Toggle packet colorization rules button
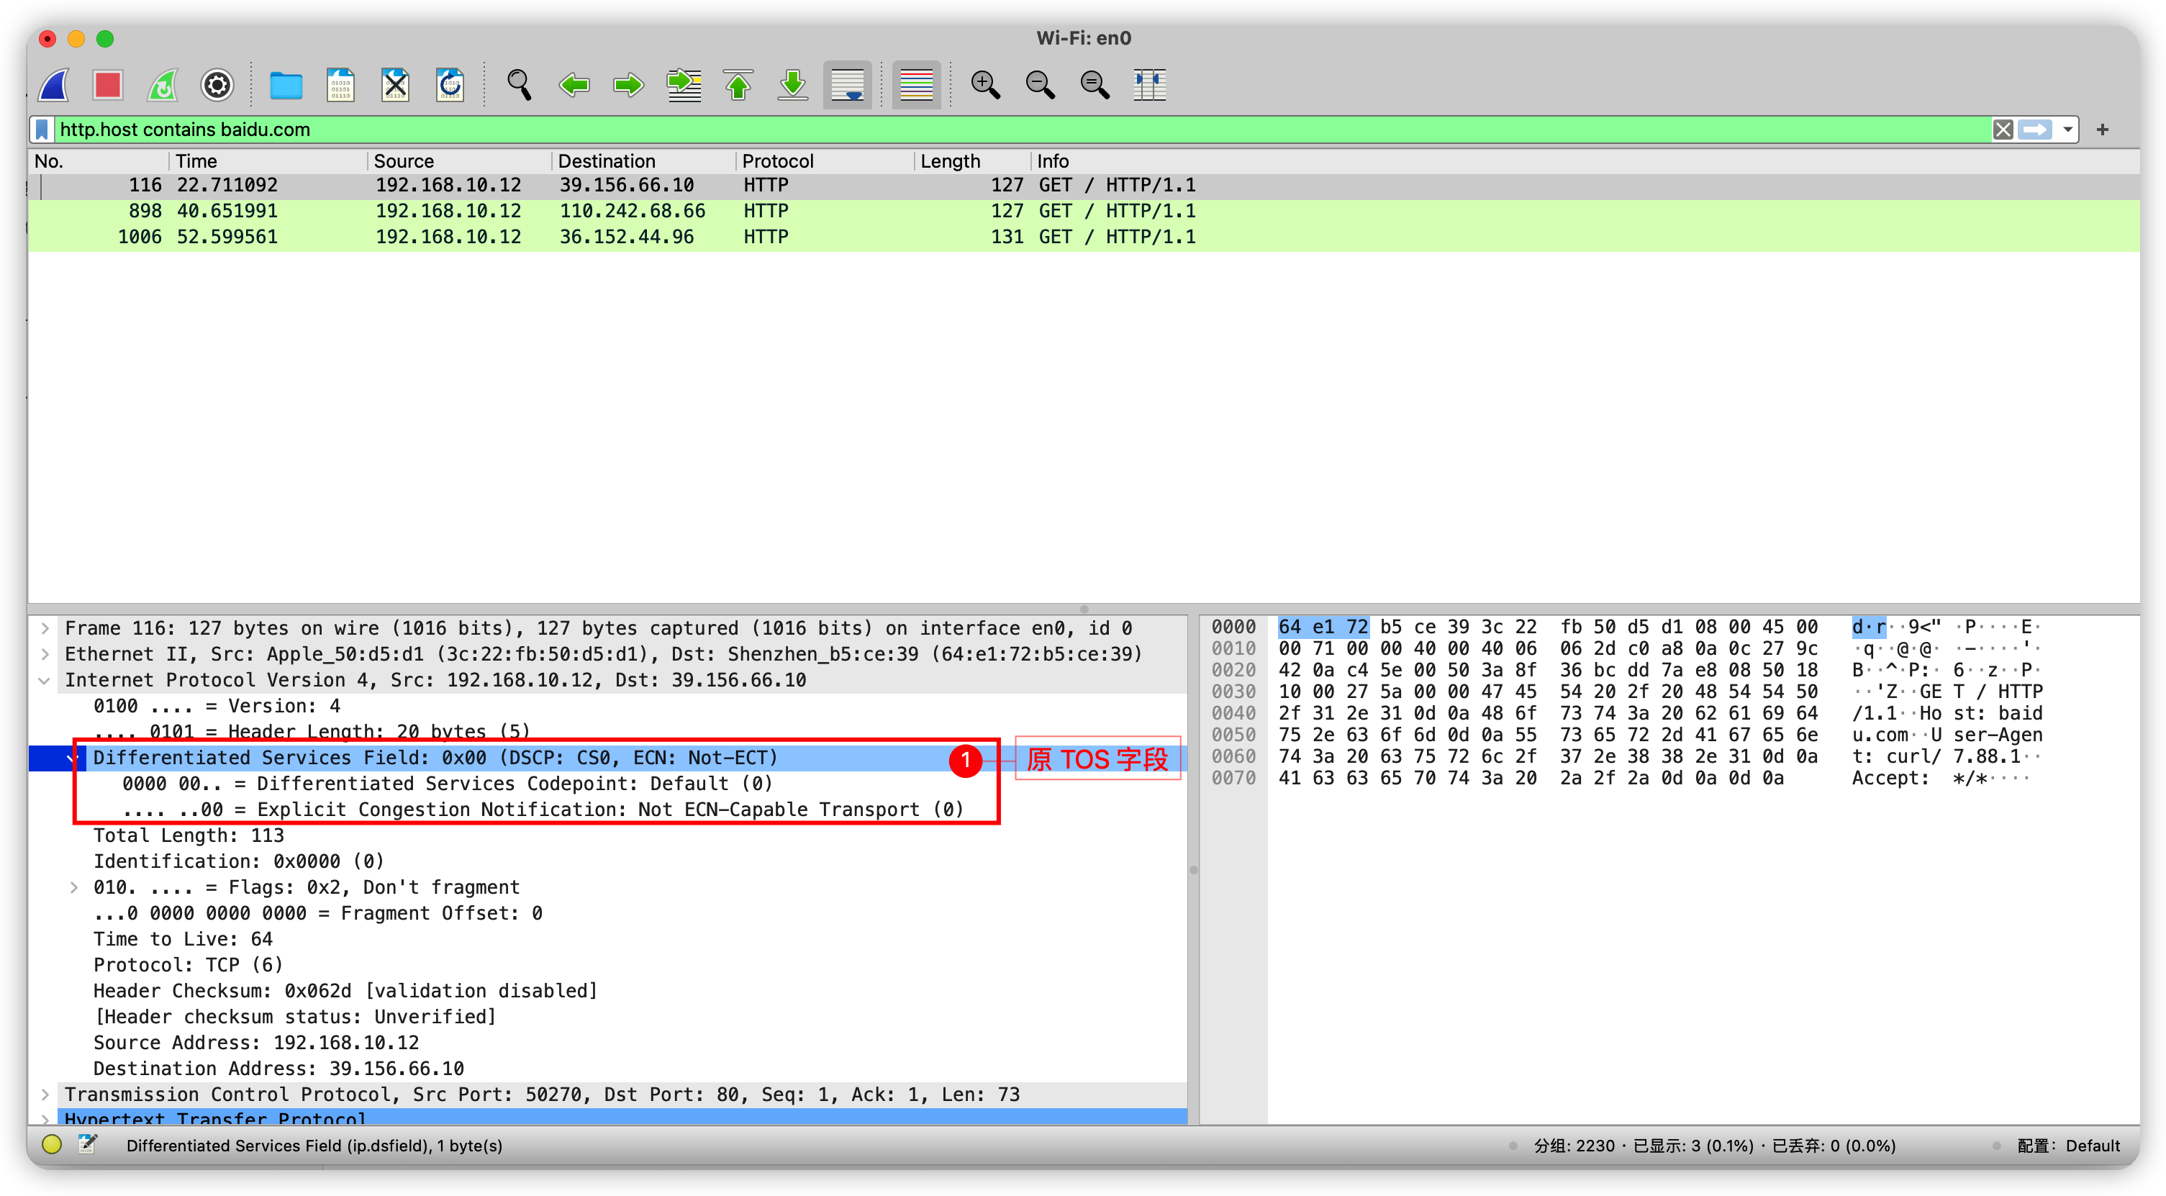Viewport: 2166px width, 1196px height. click(x=915, y=85)
